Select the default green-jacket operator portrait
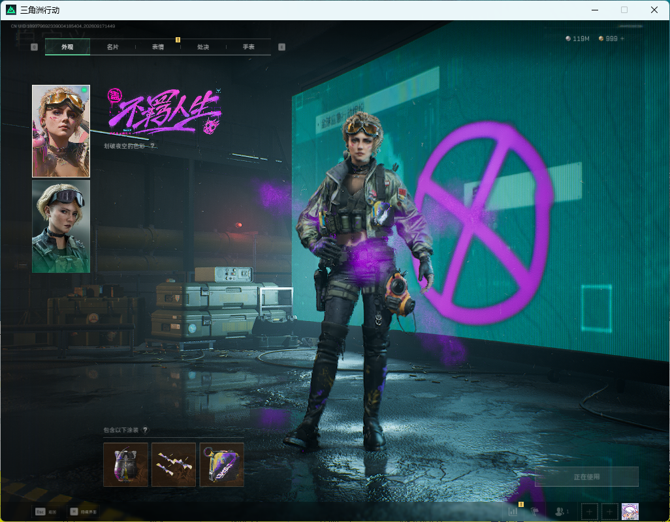The width and height of the screenshot is (670, 522). pos(61,226)
